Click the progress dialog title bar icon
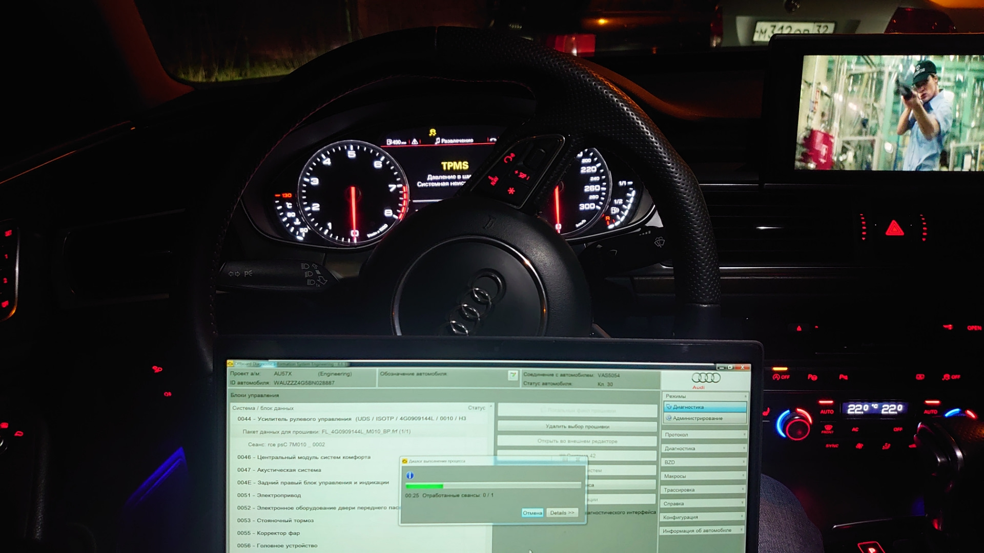The height and width of the screenshot is (553, 984). pos(404,461)
